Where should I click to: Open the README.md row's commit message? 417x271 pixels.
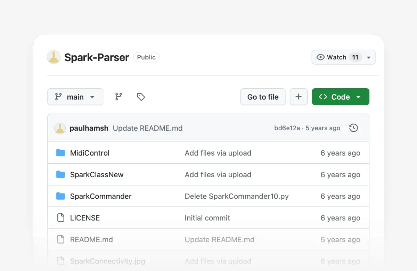(220, 239)
